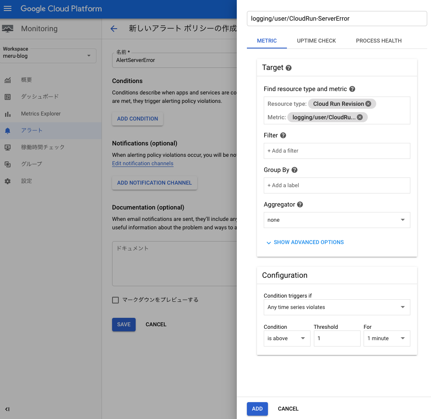Click the 稼働時間チェック monitor icon
The image size is (431, 419).
click(8, 148)
